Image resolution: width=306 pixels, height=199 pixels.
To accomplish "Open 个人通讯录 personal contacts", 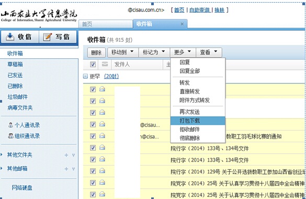I will tap(24, 125).
